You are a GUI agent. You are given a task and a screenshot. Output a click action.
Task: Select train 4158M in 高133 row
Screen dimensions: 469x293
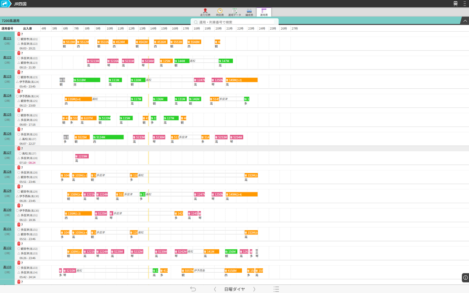[x=233, y=270]
